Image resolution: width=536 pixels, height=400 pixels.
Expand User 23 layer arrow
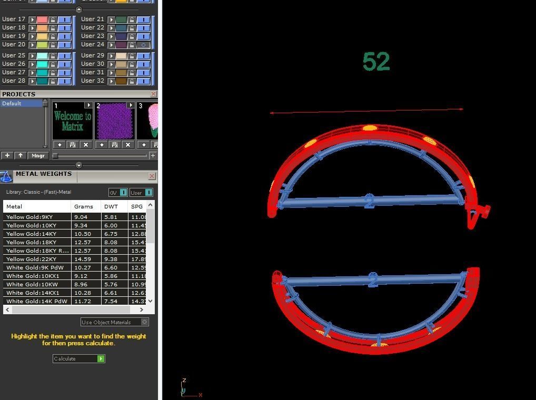[x=112, y=36]
